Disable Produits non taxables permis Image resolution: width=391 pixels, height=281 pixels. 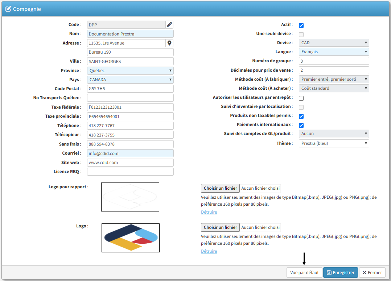(301, 116)
